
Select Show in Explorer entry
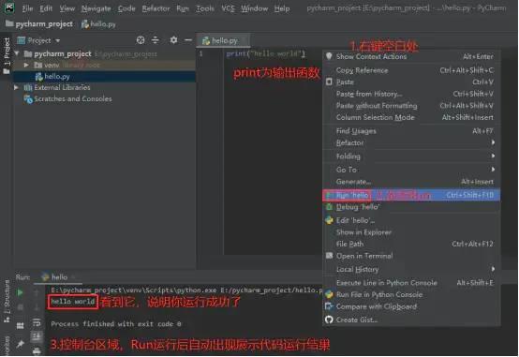411,232
